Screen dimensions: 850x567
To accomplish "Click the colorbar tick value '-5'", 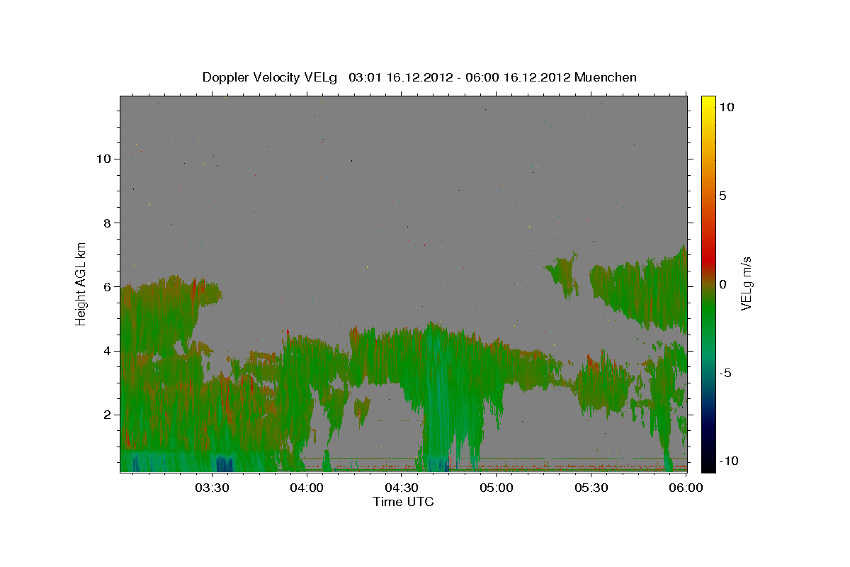I will 725,373.
